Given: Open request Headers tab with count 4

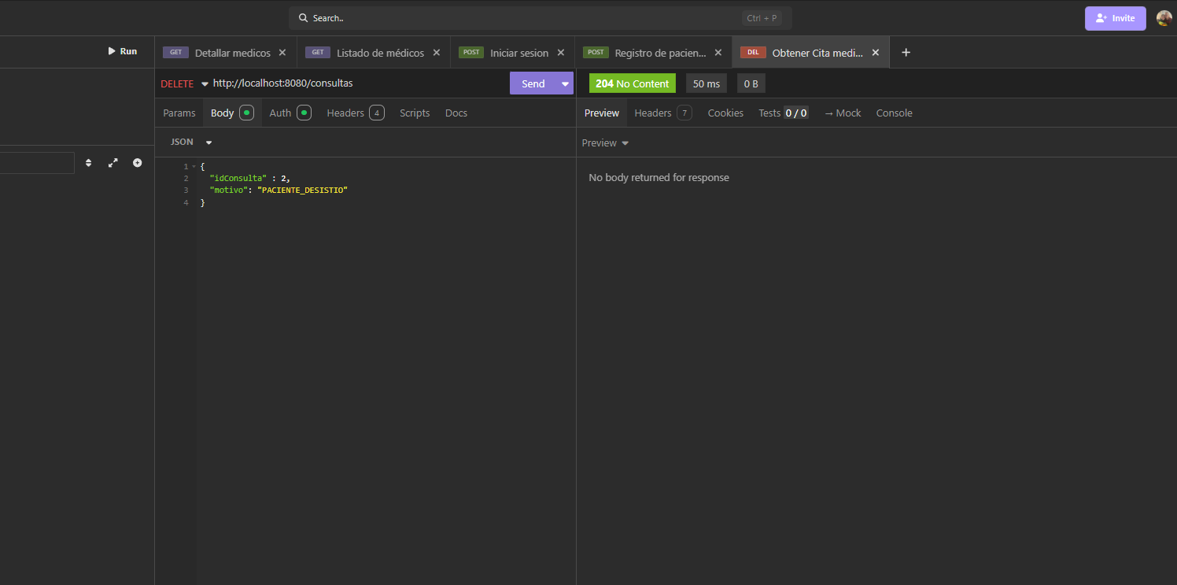Looking at the screenshot, I should pos(355,113).
